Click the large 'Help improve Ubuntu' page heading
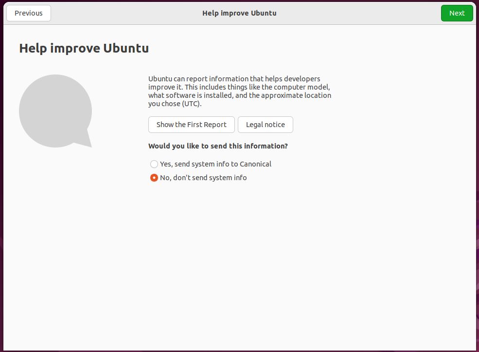Screen dimensions: 479x352 point(84,48)
